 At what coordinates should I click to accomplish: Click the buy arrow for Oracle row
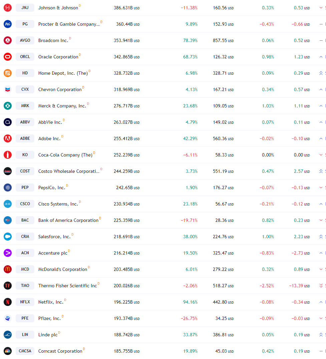point(321,57)
